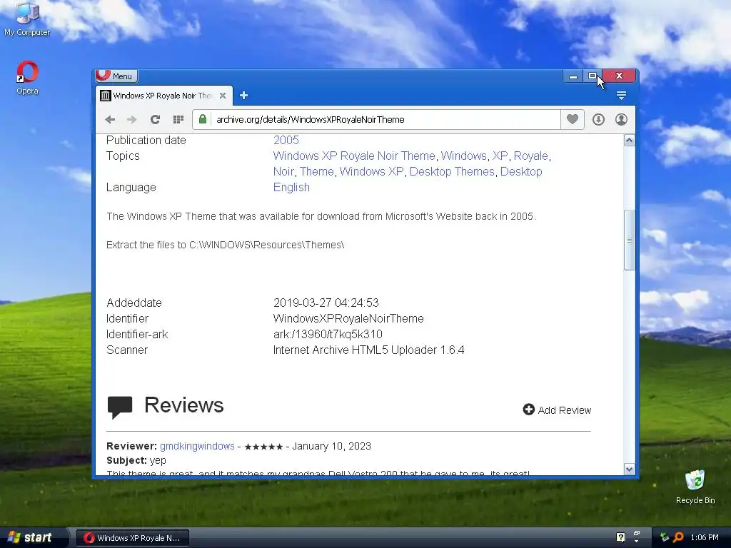Select Opera taskbar button Windows XP Royale
Viewport: 731px width, 548px height.
[x=132, y=538]
